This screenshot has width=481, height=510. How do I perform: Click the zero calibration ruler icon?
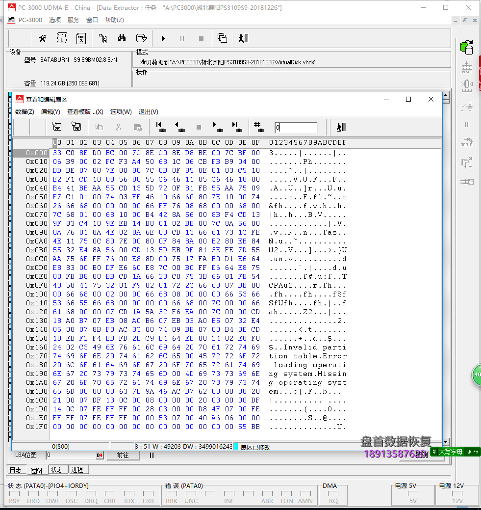coord(467,86)
